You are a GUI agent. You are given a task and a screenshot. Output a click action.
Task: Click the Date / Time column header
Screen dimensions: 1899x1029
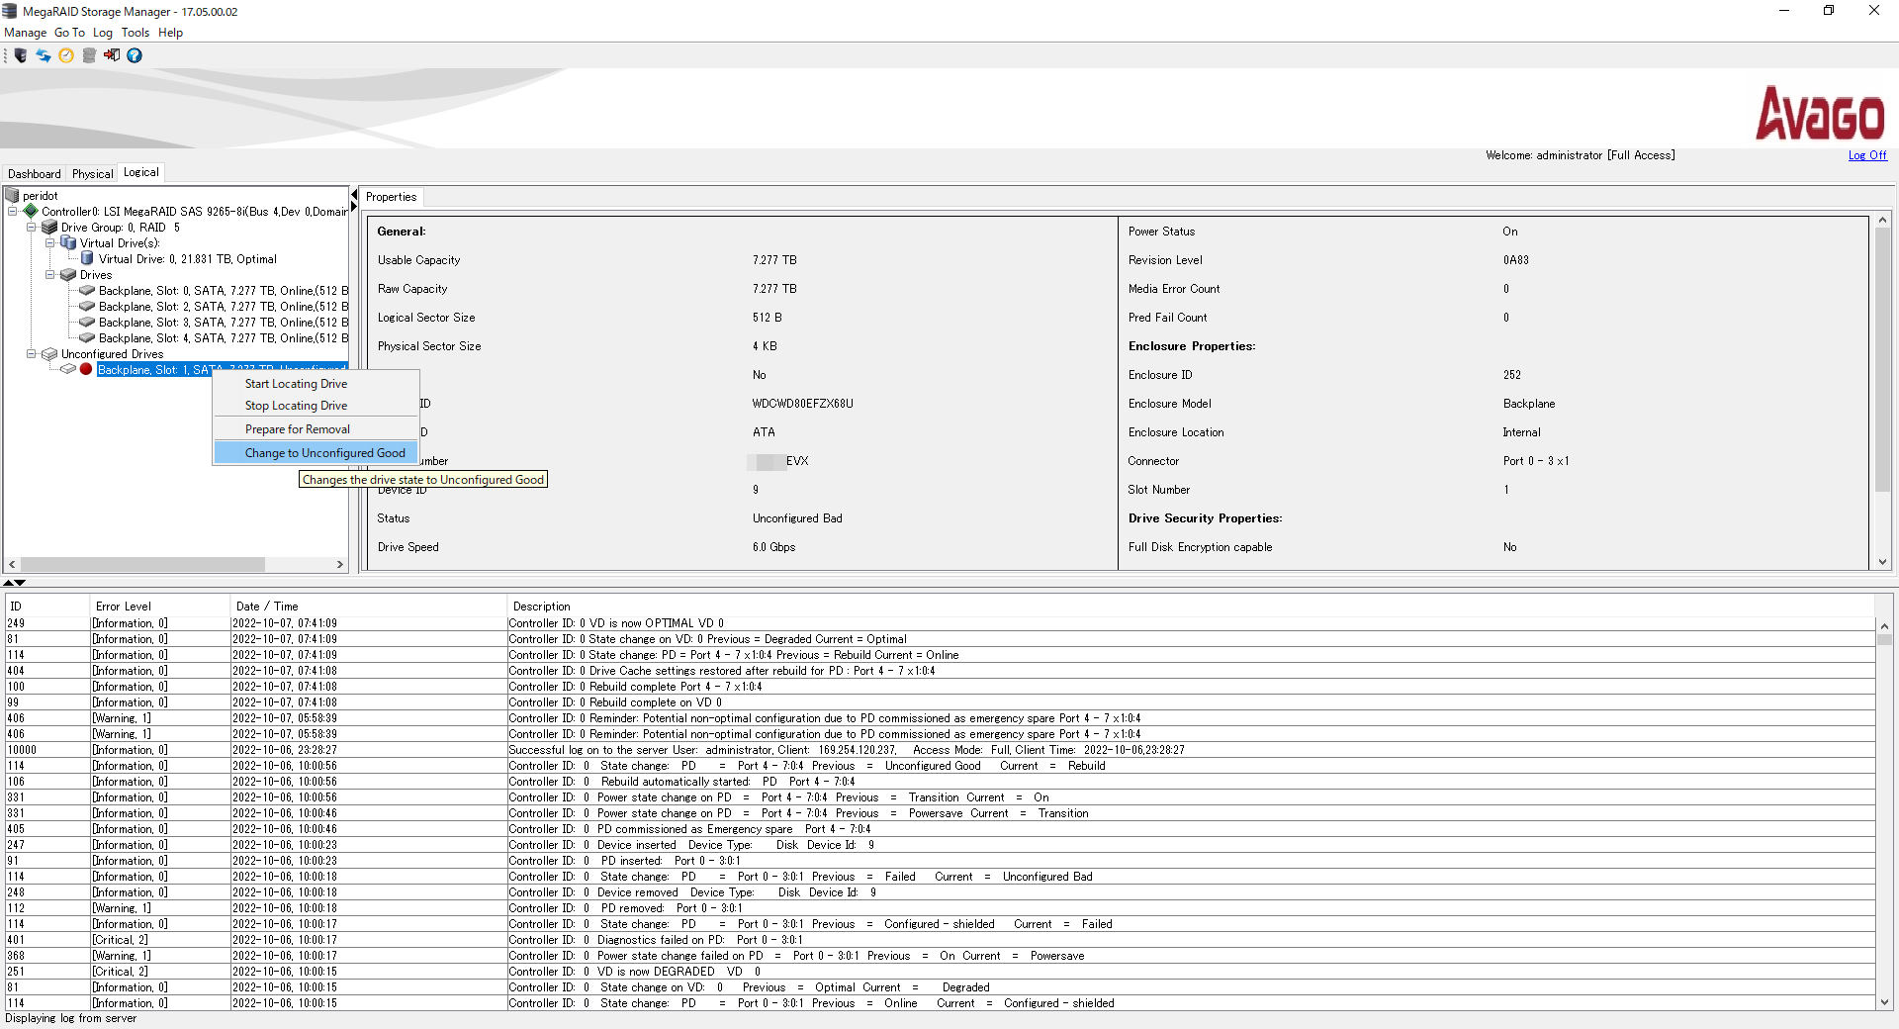(x=369, y=607)
